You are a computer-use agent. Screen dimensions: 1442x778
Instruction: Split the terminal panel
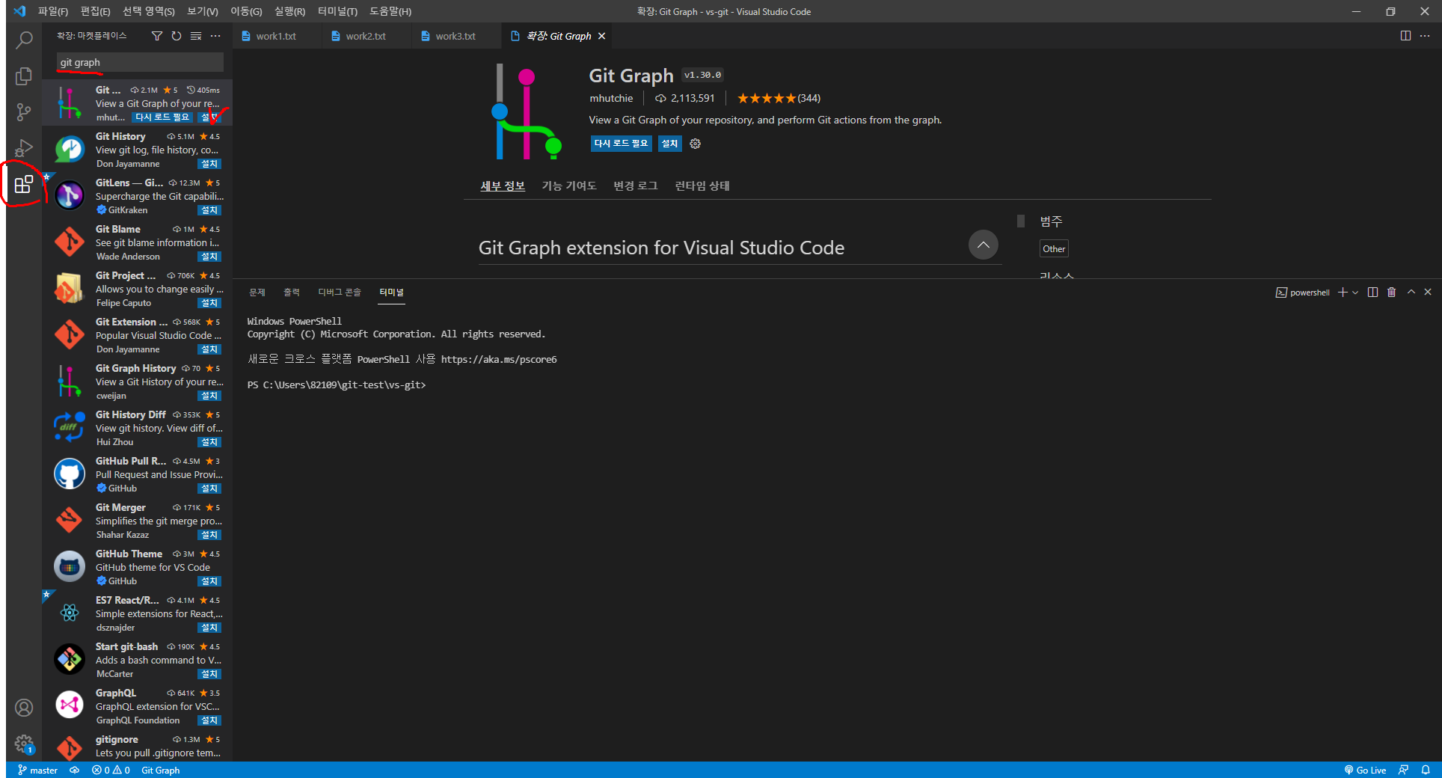point(1372,292)
